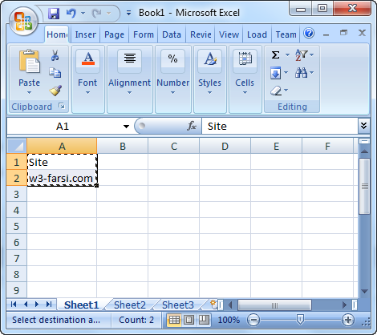Click the zoom slider handle
The image size is (377, 335).
(301, 320)
